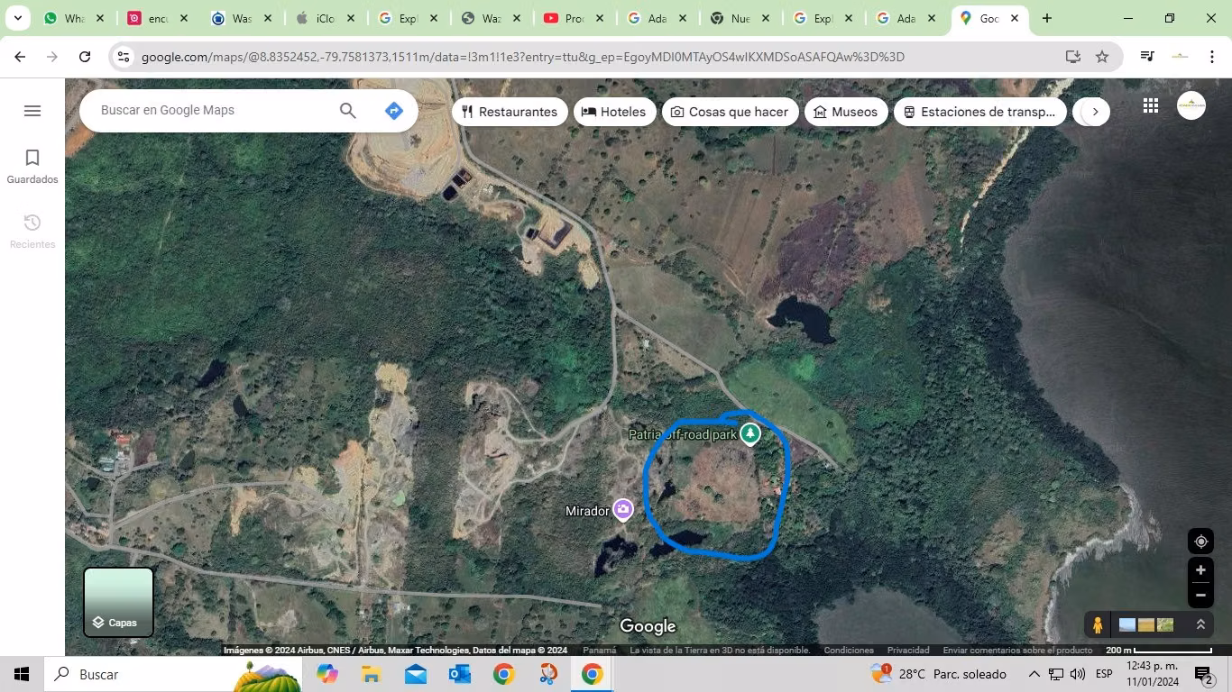Open the imagery thumbnails next to the pegman
Image resolution: width=1232 pixels, height=692 pixels.
tap(1146, 624)
